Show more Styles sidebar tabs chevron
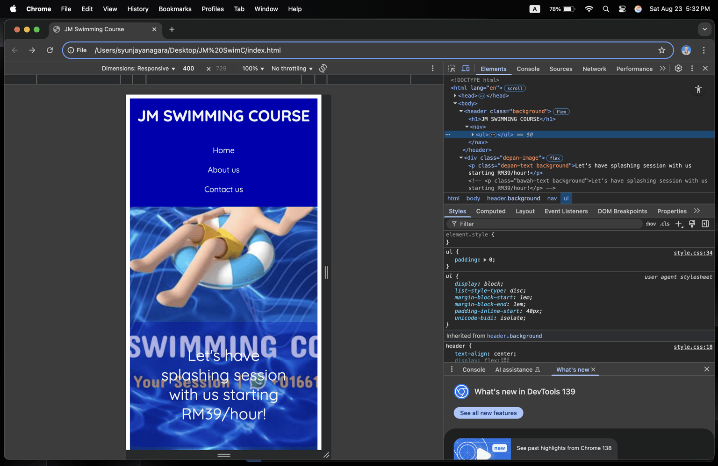 tap(697, 211)
